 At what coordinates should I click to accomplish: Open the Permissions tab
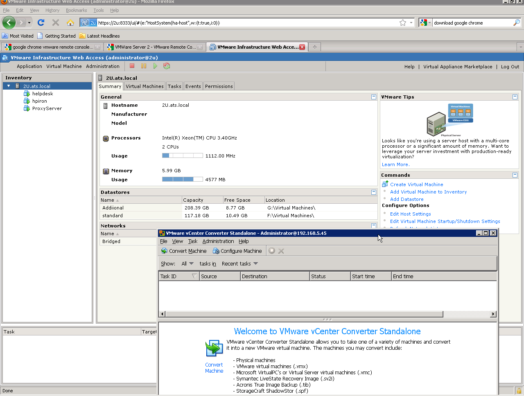click(219, 86)
